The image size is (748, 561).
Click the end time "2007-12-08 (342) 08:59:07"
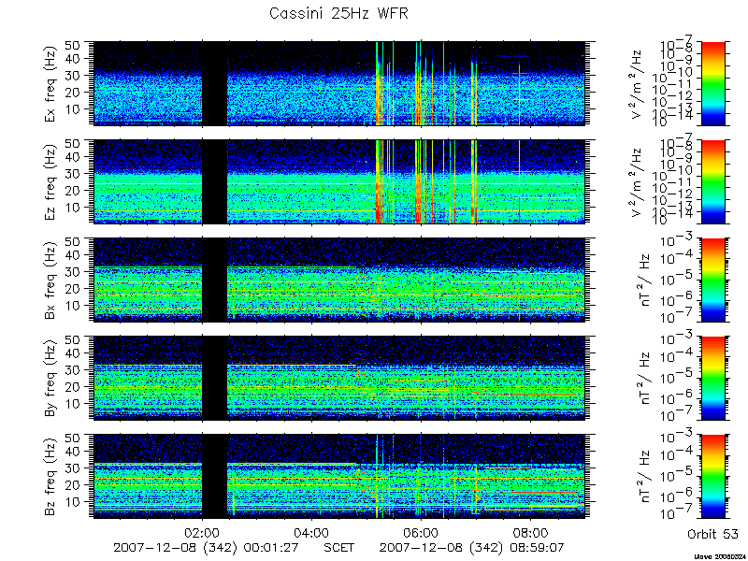coord(473,547)
